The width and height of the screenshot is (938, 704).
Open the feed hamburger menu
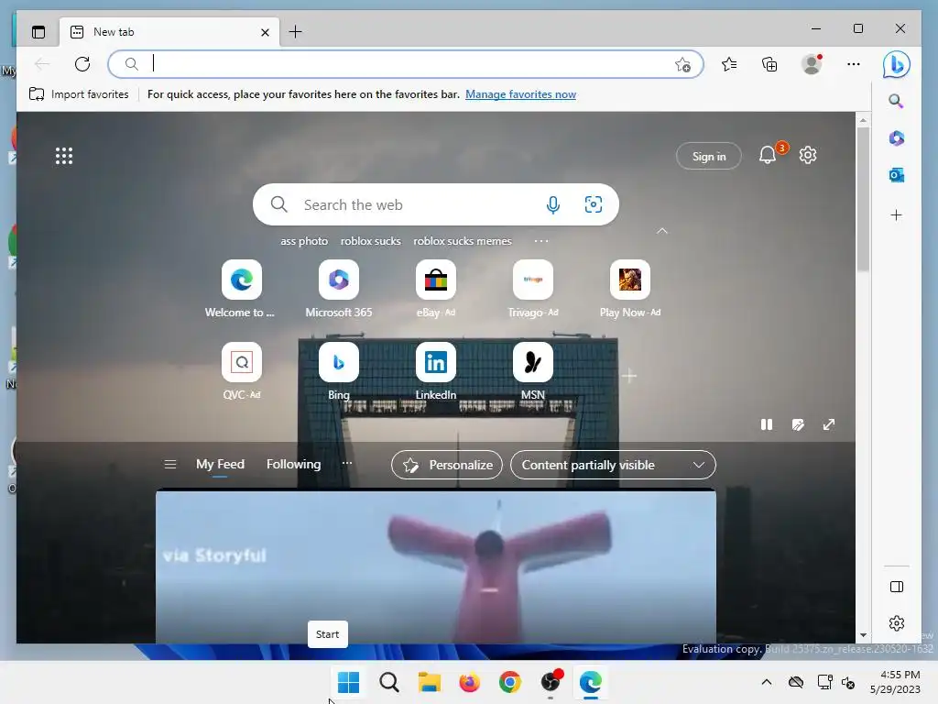(169, 465)
